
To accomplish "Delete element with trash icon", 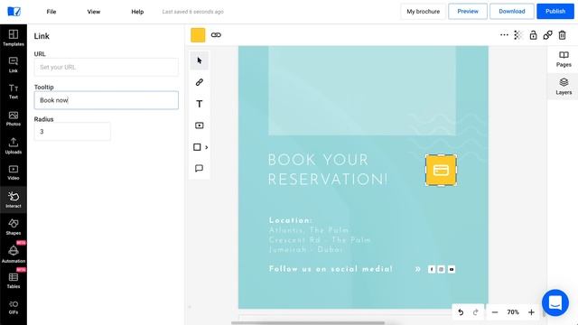I will (x=562, y=35).
